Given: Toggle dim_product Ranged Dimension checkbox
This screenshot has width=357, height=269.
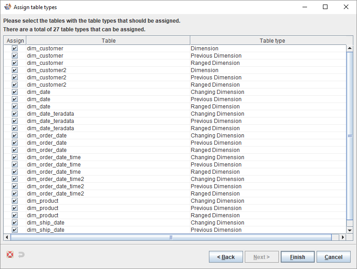Looking at the screenshot, I should coord(15,215).
